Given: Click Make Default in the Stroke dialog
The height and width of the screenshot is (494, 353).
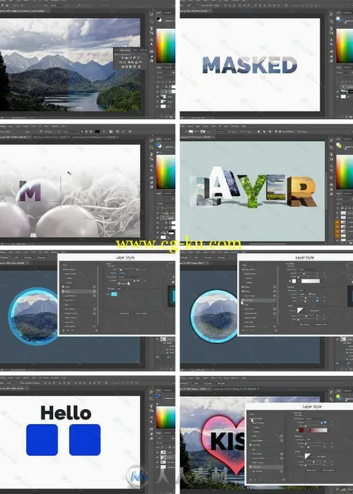Looking at the screenshot, I should coord(125,313).
